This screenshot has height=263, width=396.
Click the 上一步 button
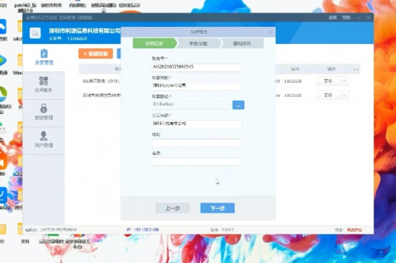(x=173, y=208)
